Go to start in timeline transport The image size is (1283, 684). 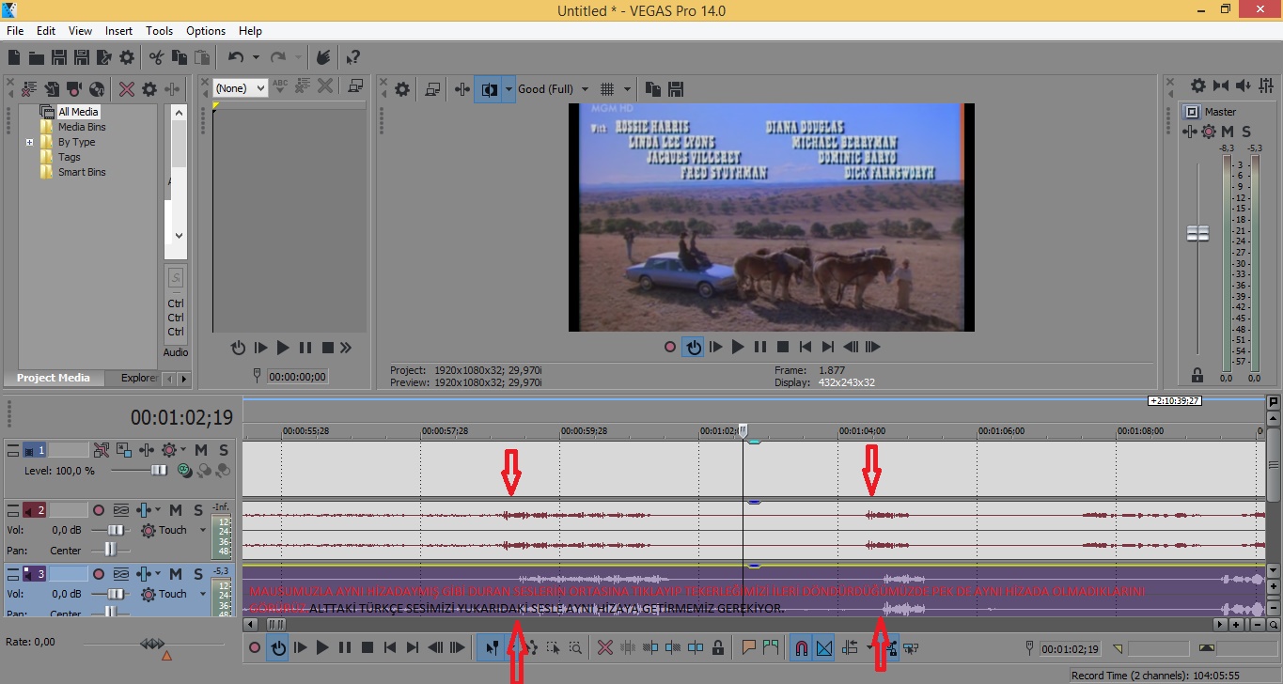click(x=390, y=647)
